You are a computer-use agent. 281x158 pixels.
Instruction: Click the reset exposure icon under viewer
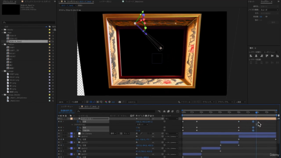point(109,102)
